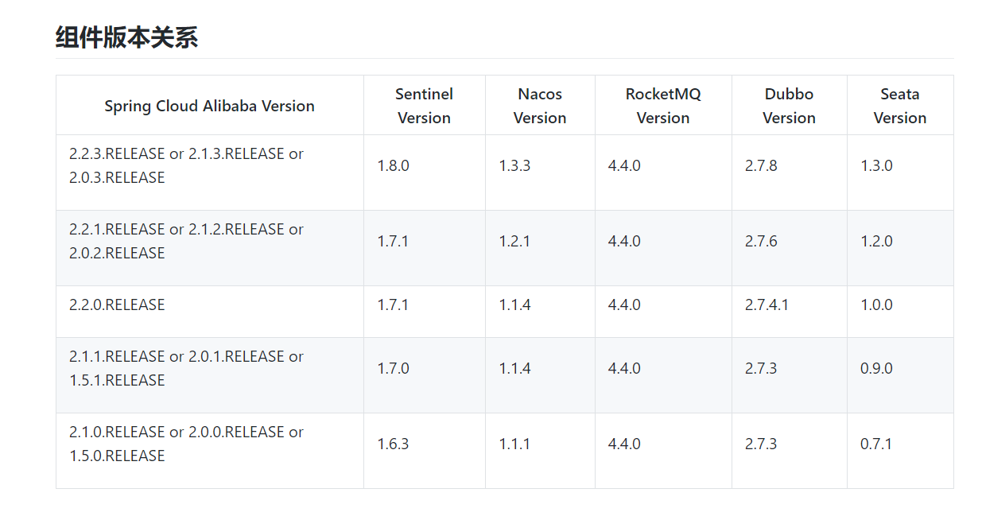982x512 pixels.
Task: Select the Seata 1.3.0 cell
Action: pyautogui.click(x=876, y=165)
